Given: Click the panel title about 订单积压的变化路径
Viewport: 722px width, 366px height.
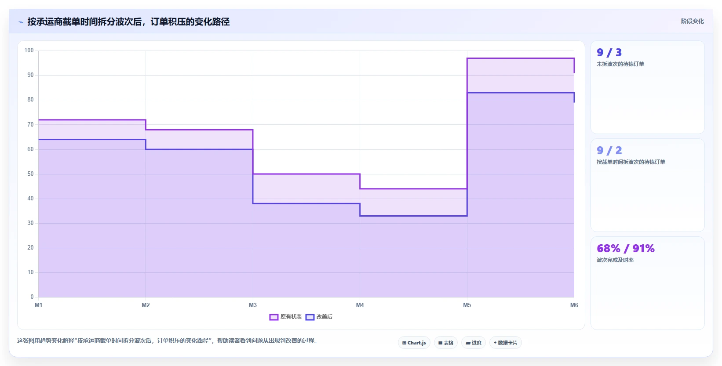Looking at the screenshot, I should [128, 22].
